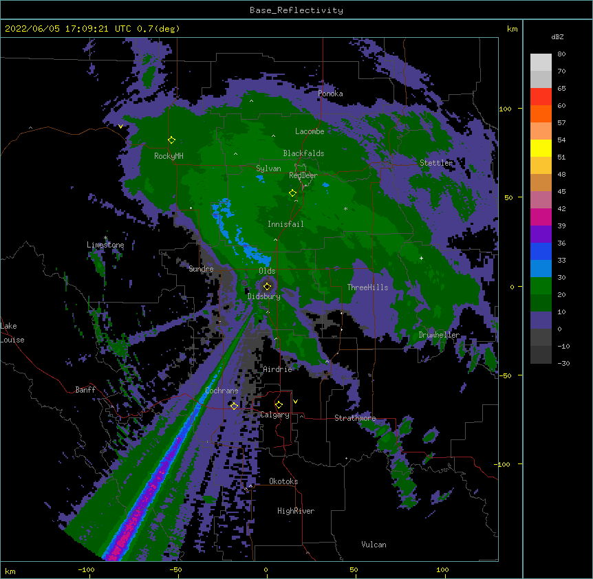Select the Cochrane label
Image resolution: width=593 pixels, height=579 pixels.
(222, 391)
